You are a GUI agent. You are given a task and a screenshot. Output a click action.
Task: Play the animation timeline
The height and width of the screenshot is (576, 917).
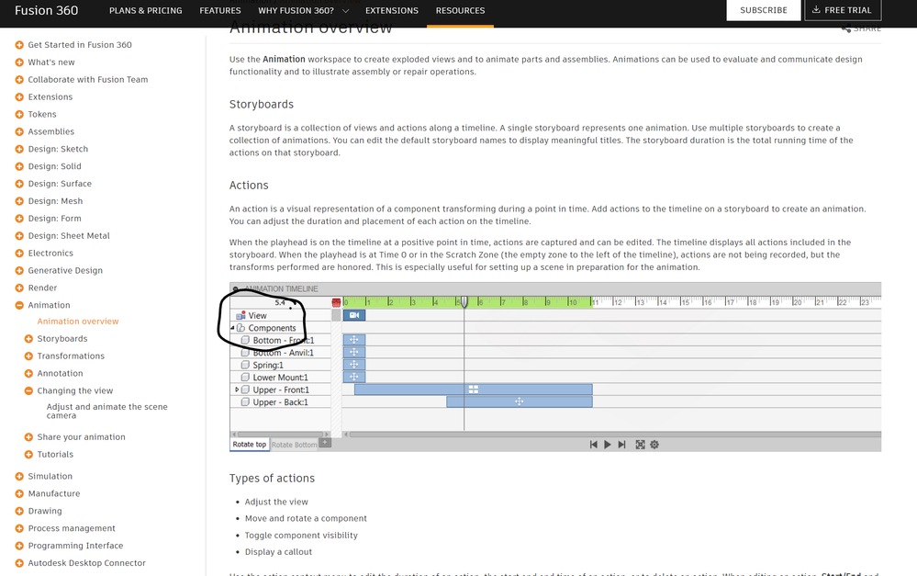click(x=608, y=445)
